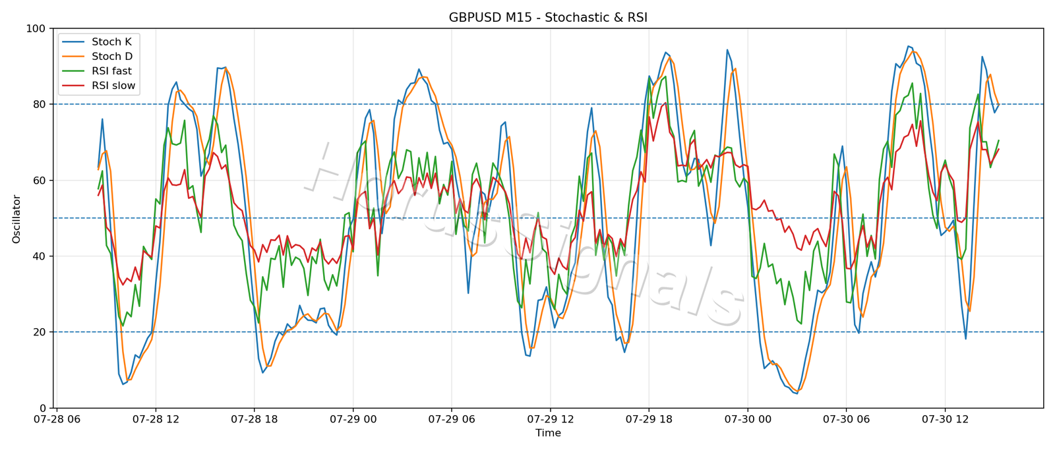Click the 20 y-axis tick label

coord(39,332)
